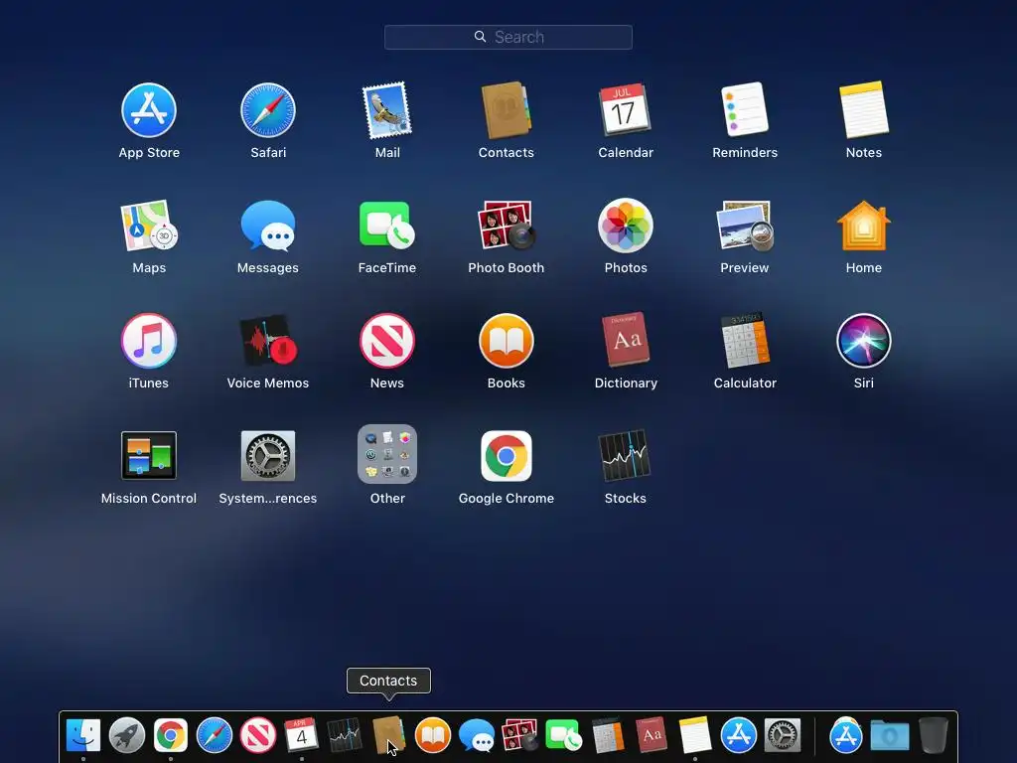This screenshot has height=763, width=1017.
Task: Open Photo Booth in Launchpad grid
Action: (506, 226)
